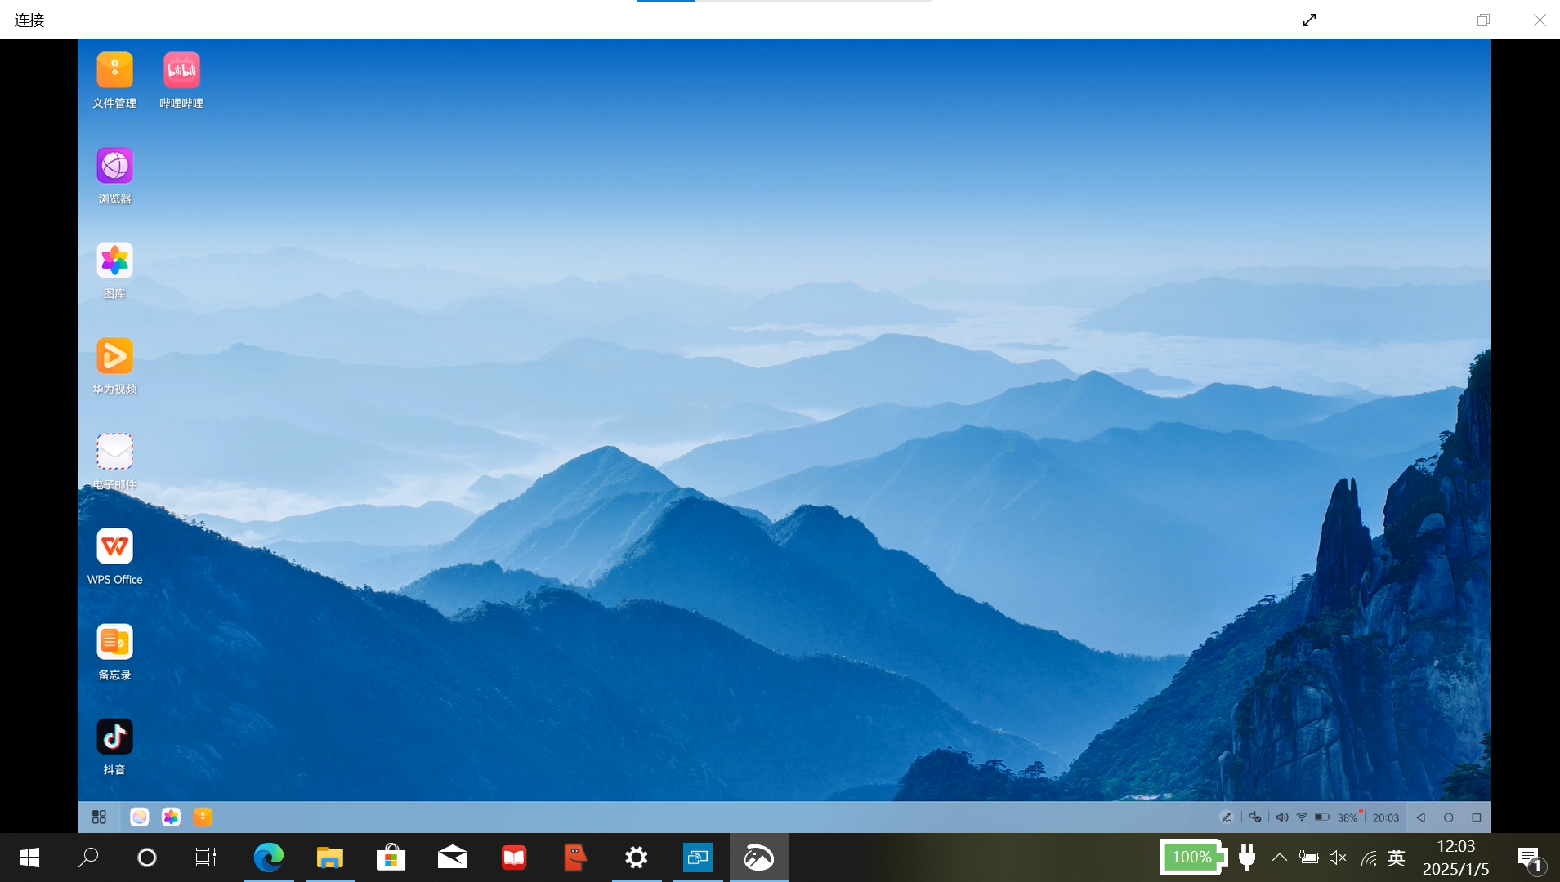
Task: Open the 文件管理 file manager icon
Action: pos(114,70)
